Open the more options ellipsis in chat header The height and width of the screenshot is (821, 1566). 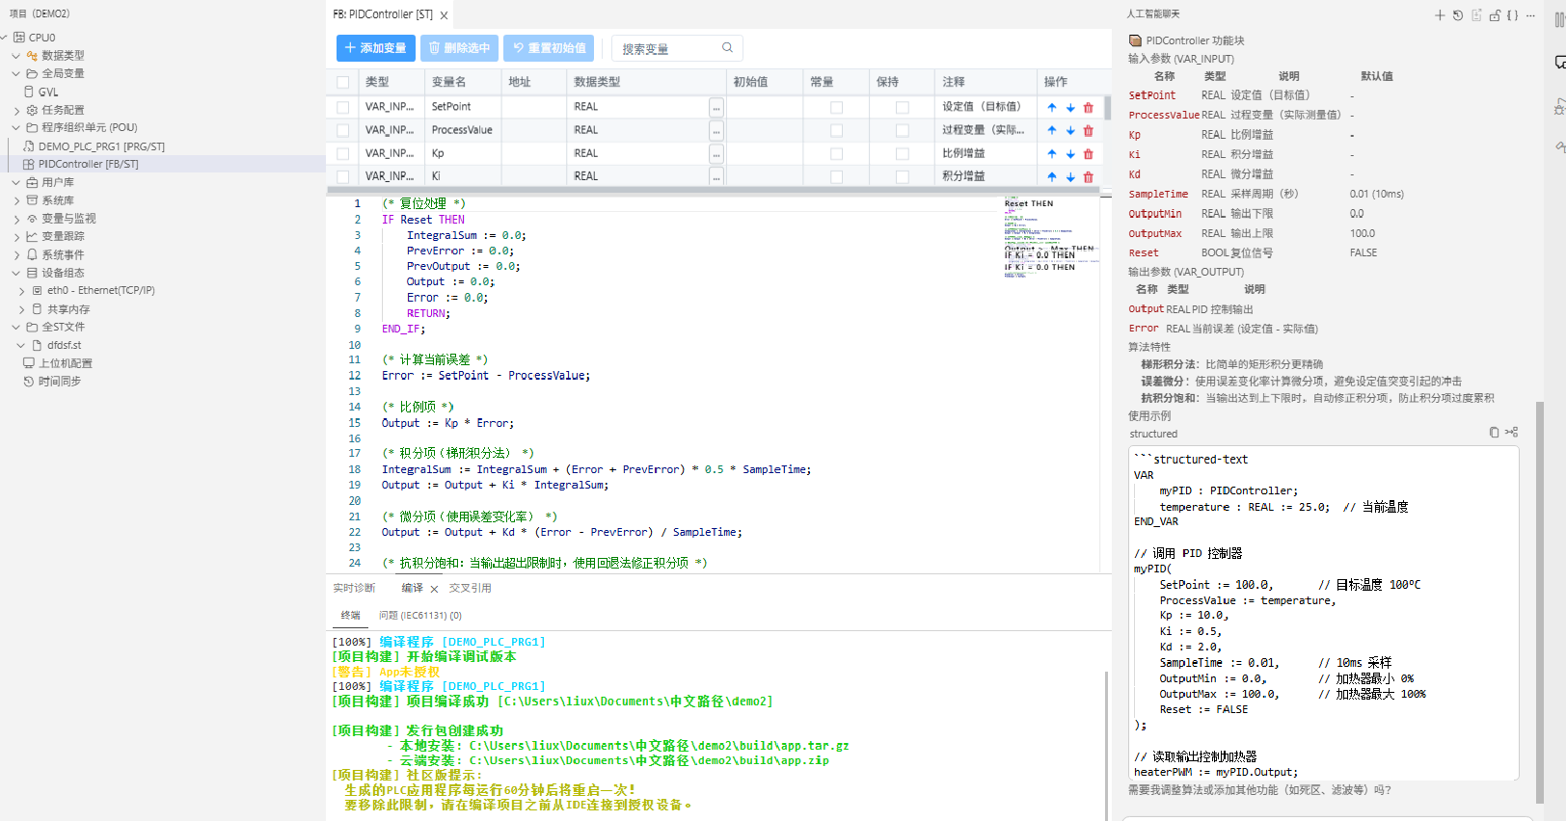click(x=1530, y=15)
